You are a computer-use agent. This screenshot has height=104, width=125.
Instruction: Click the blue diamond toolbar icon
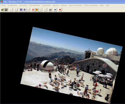point(55,10)
